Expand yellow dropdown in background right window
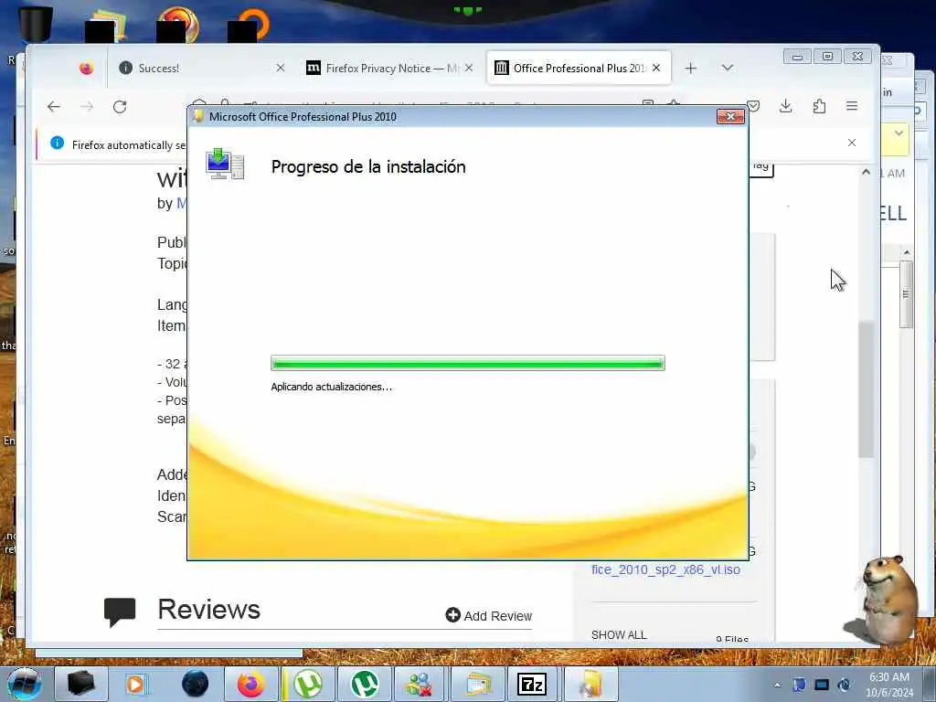936x702 pixels. coord(899,133)
